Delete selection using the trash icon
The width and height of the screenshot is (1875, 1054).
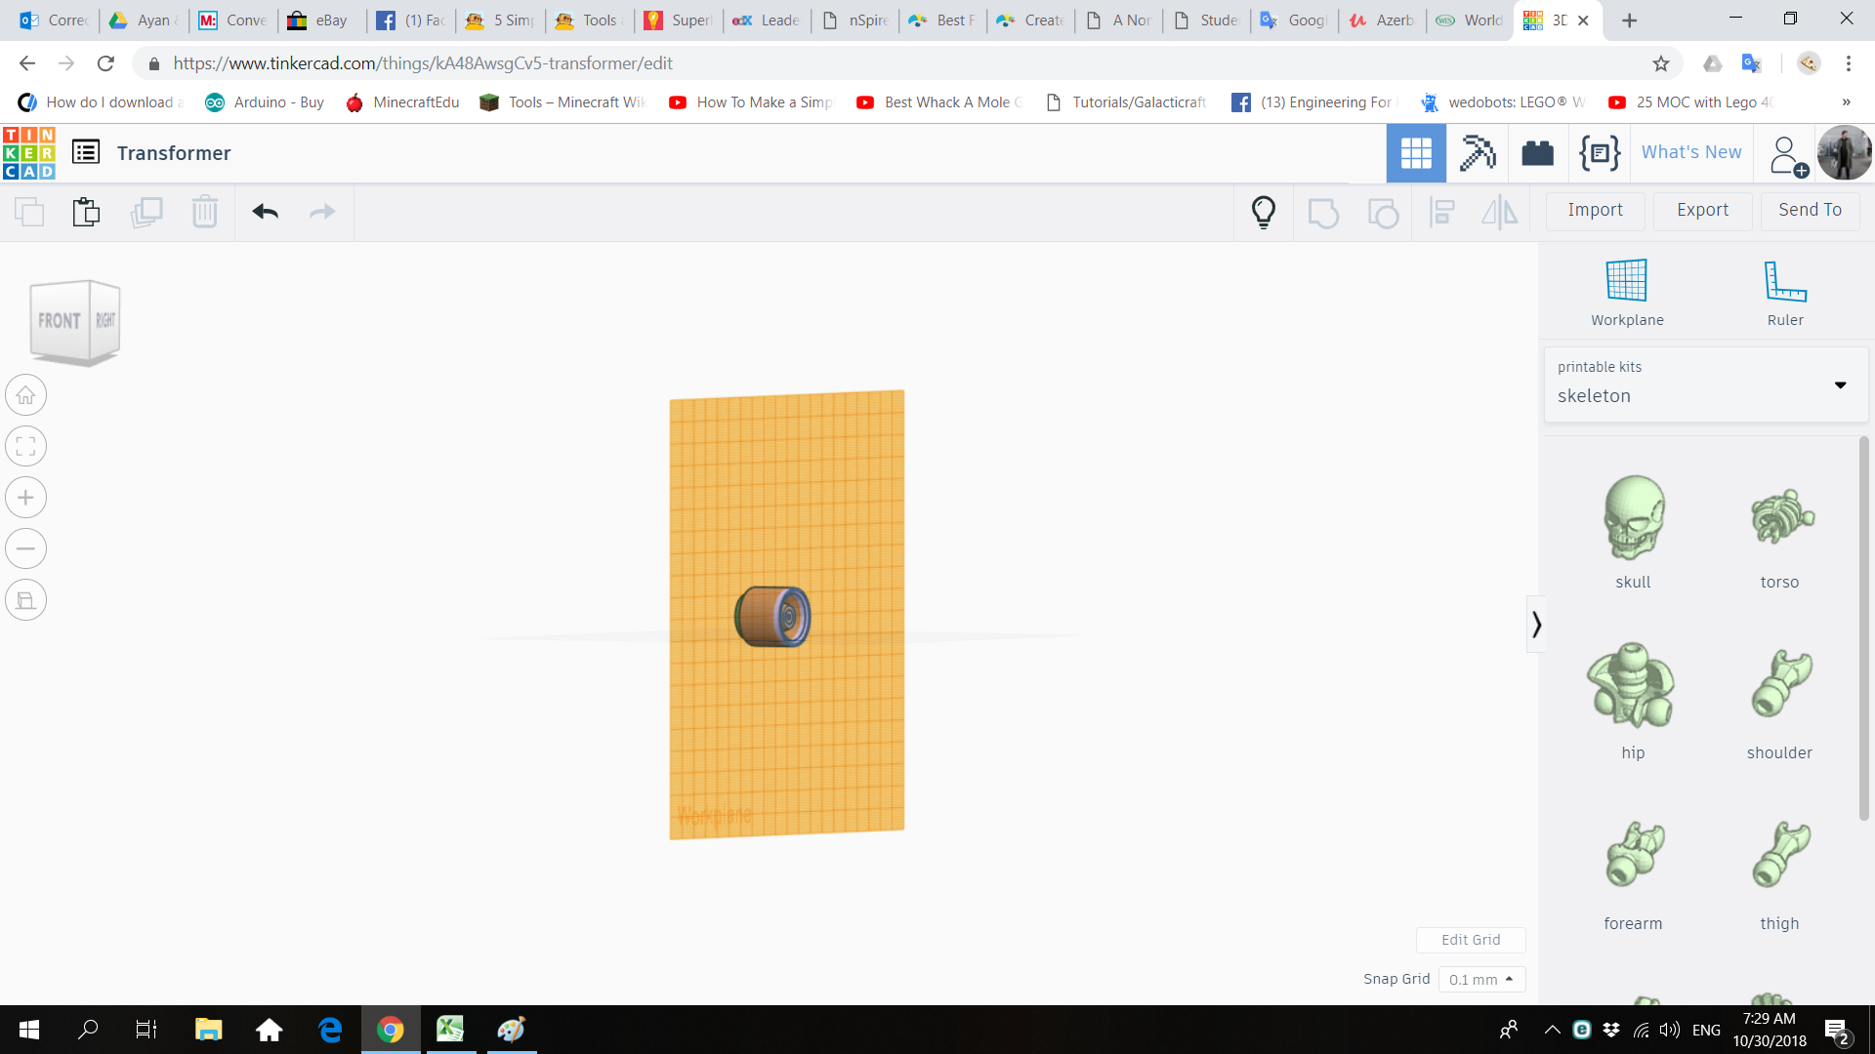205,212
